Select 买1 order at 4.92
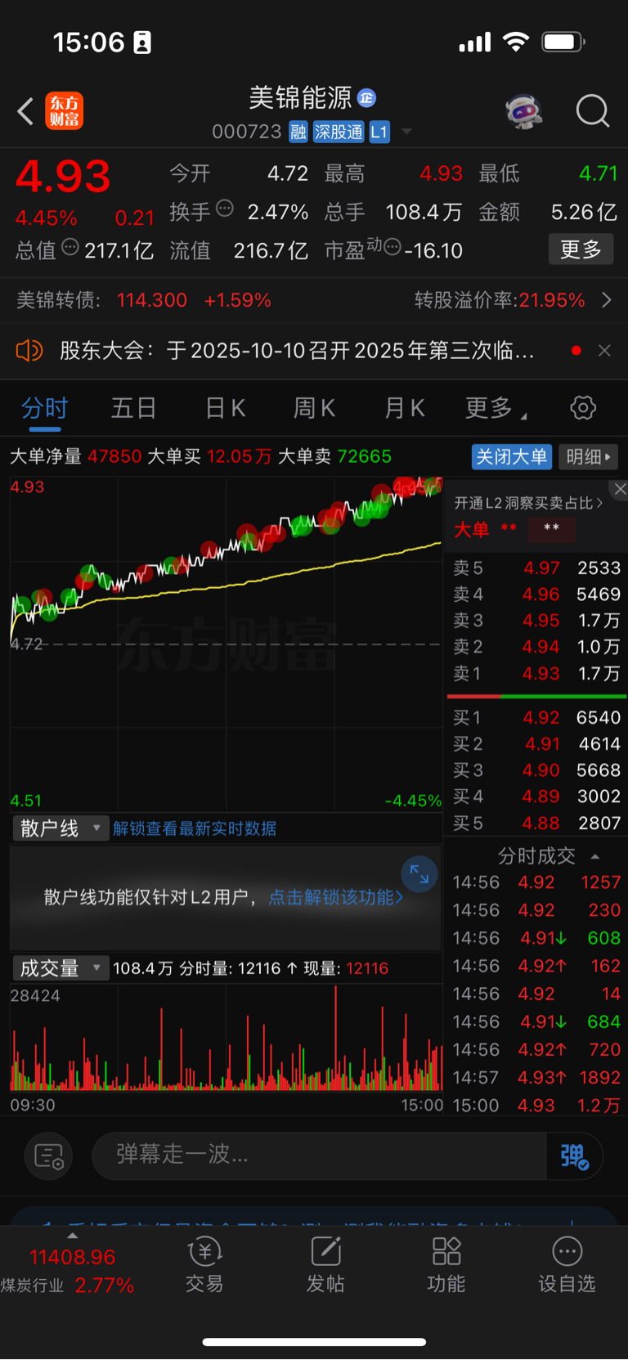The width and height of the screenshot is (628, 1360). [536, 718]
